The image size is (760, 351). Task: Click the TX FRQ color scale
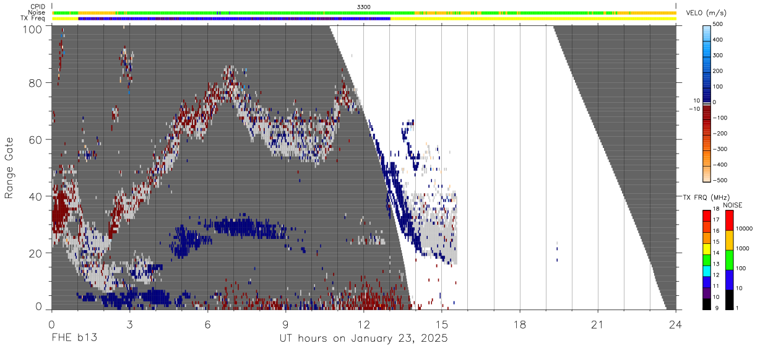coord(707,259)
